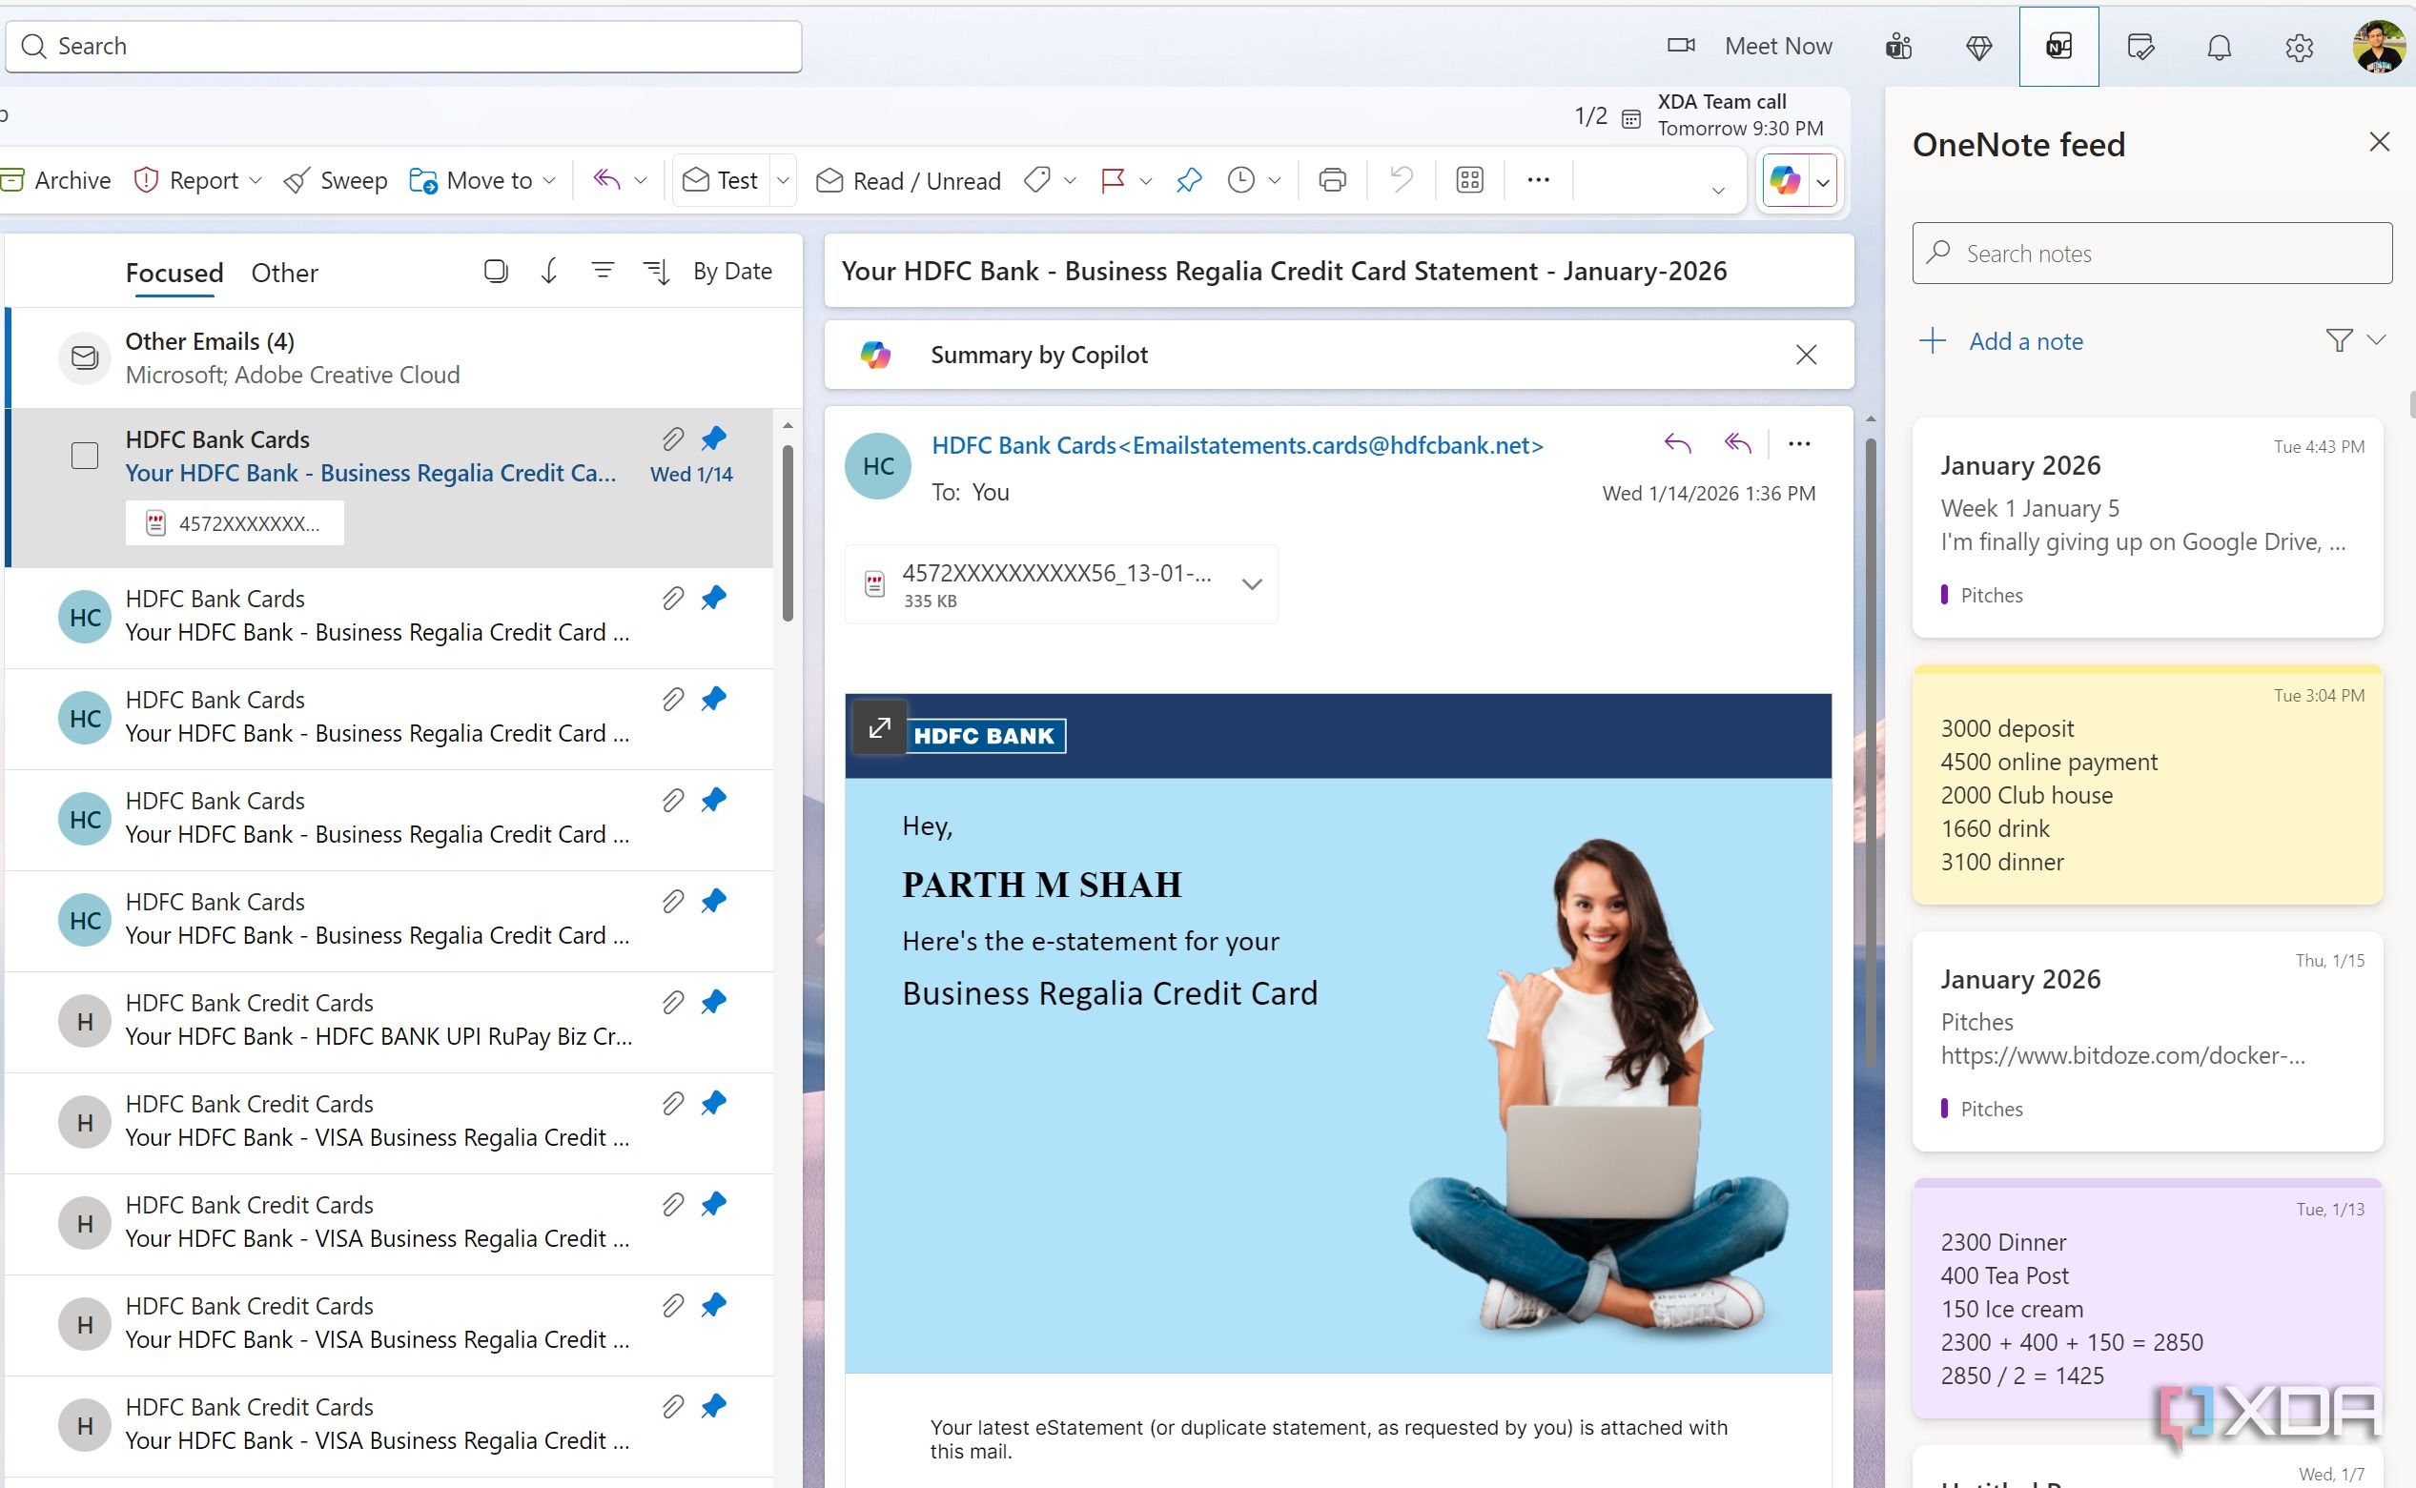
Task: Switch to the Other tab
Action: pyautogui.click(x=284, y=273)
